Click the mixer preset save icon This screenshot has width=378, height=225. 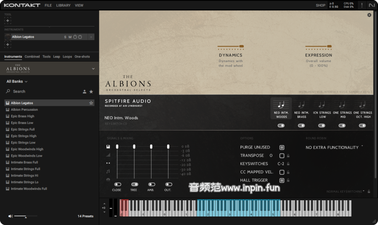click(x=108, y=147)
